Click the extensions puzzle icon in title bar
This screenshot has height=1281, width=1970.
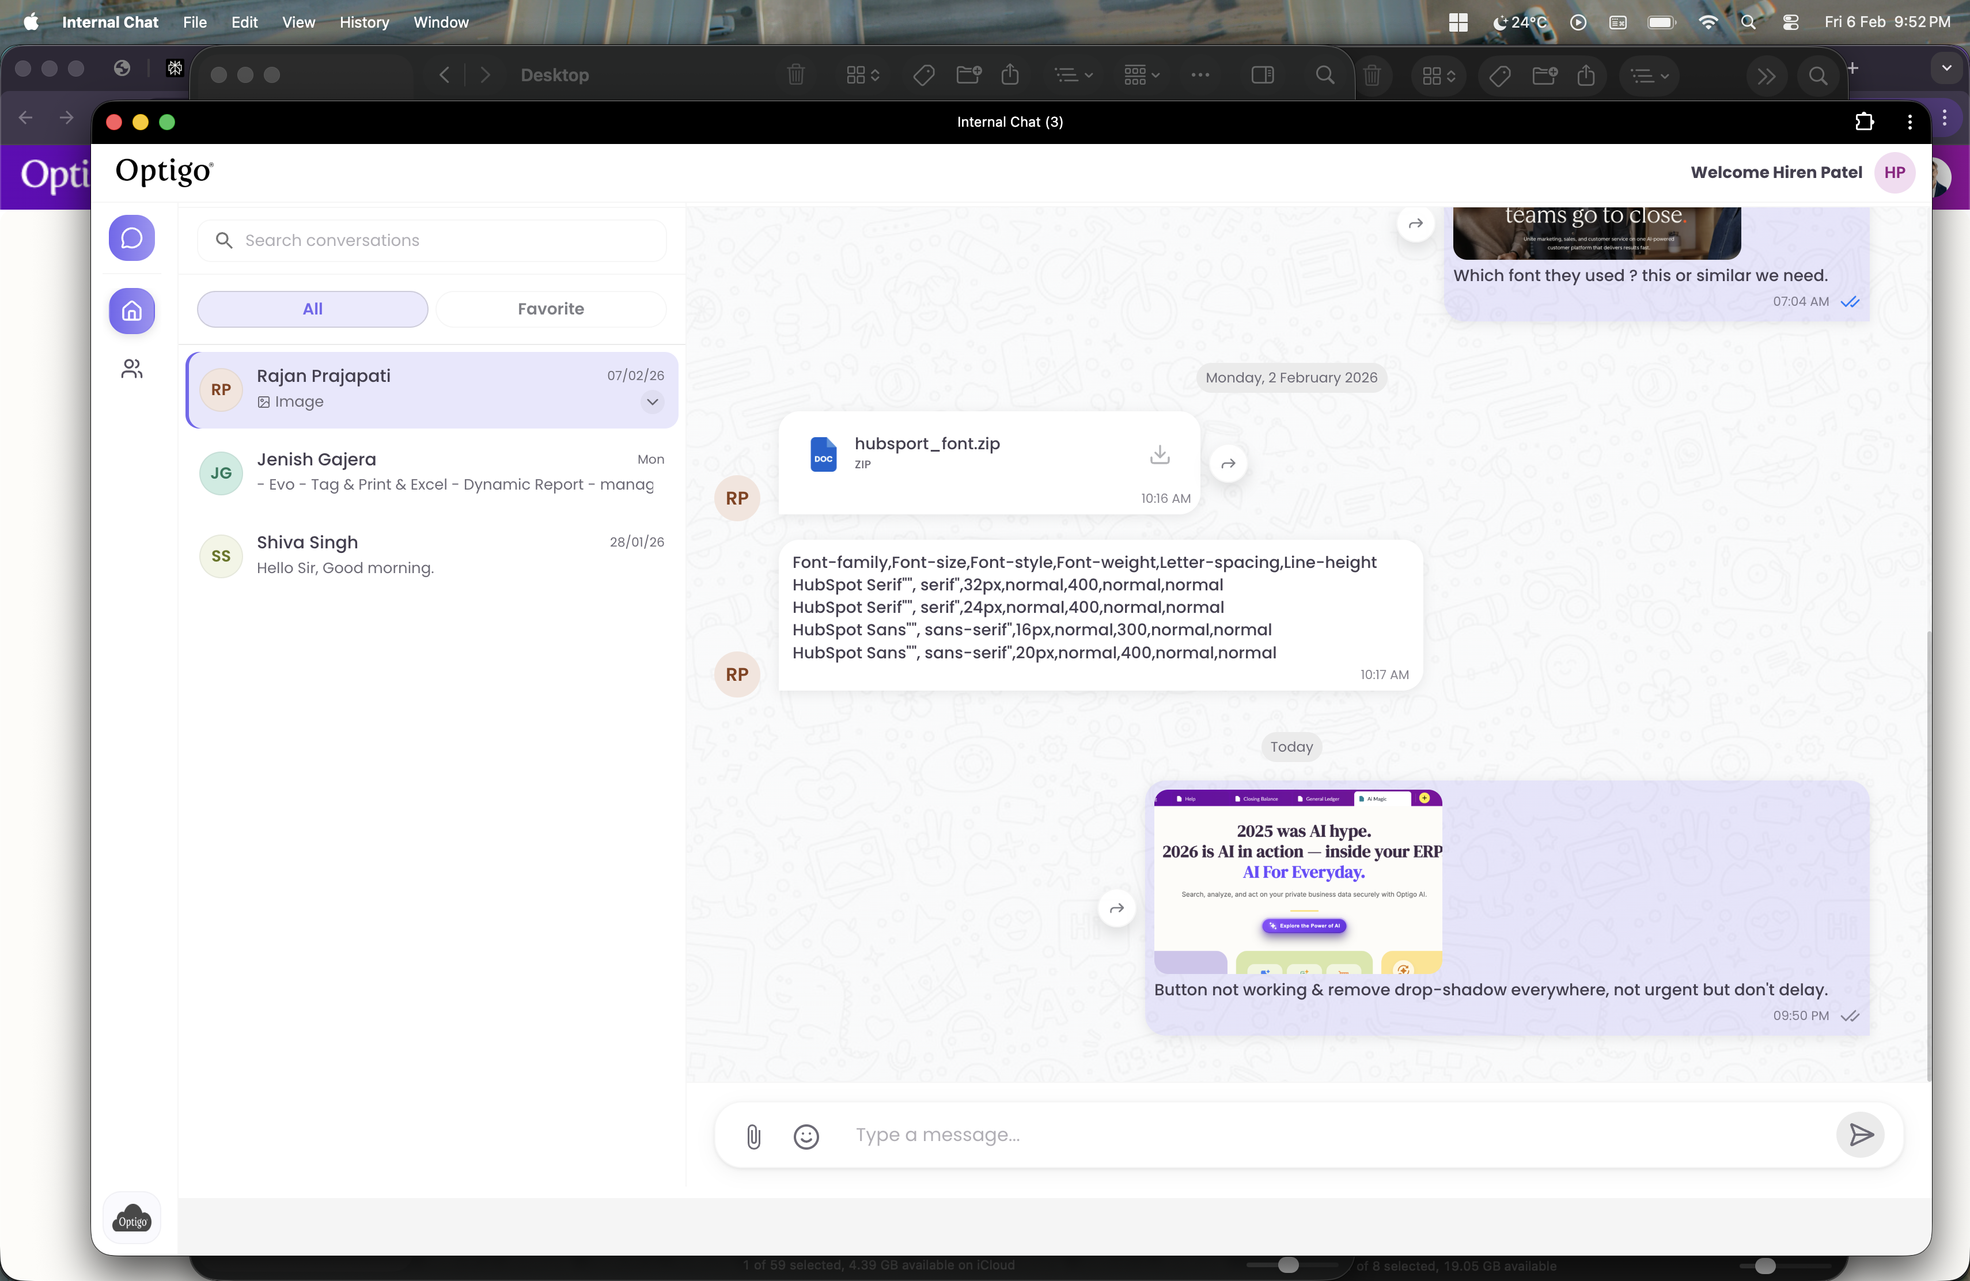click(1864, 122)
